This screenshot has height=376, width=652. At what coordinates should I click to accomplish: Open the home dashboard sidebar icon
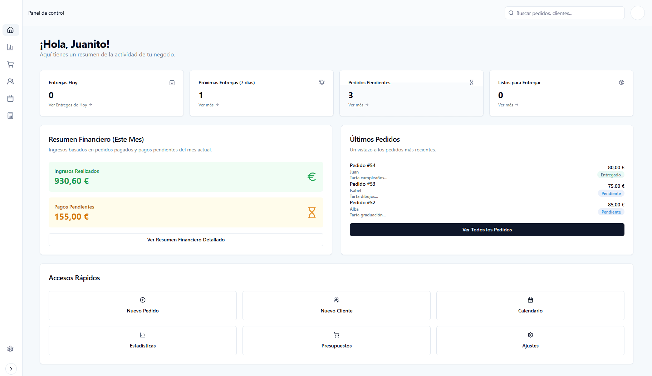pyautogui.click(x=10, y=30)
